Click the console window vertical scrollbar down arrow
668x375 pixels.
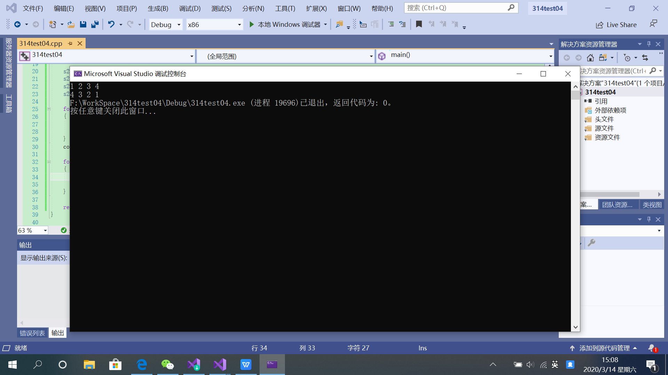[x=575, y=327]
